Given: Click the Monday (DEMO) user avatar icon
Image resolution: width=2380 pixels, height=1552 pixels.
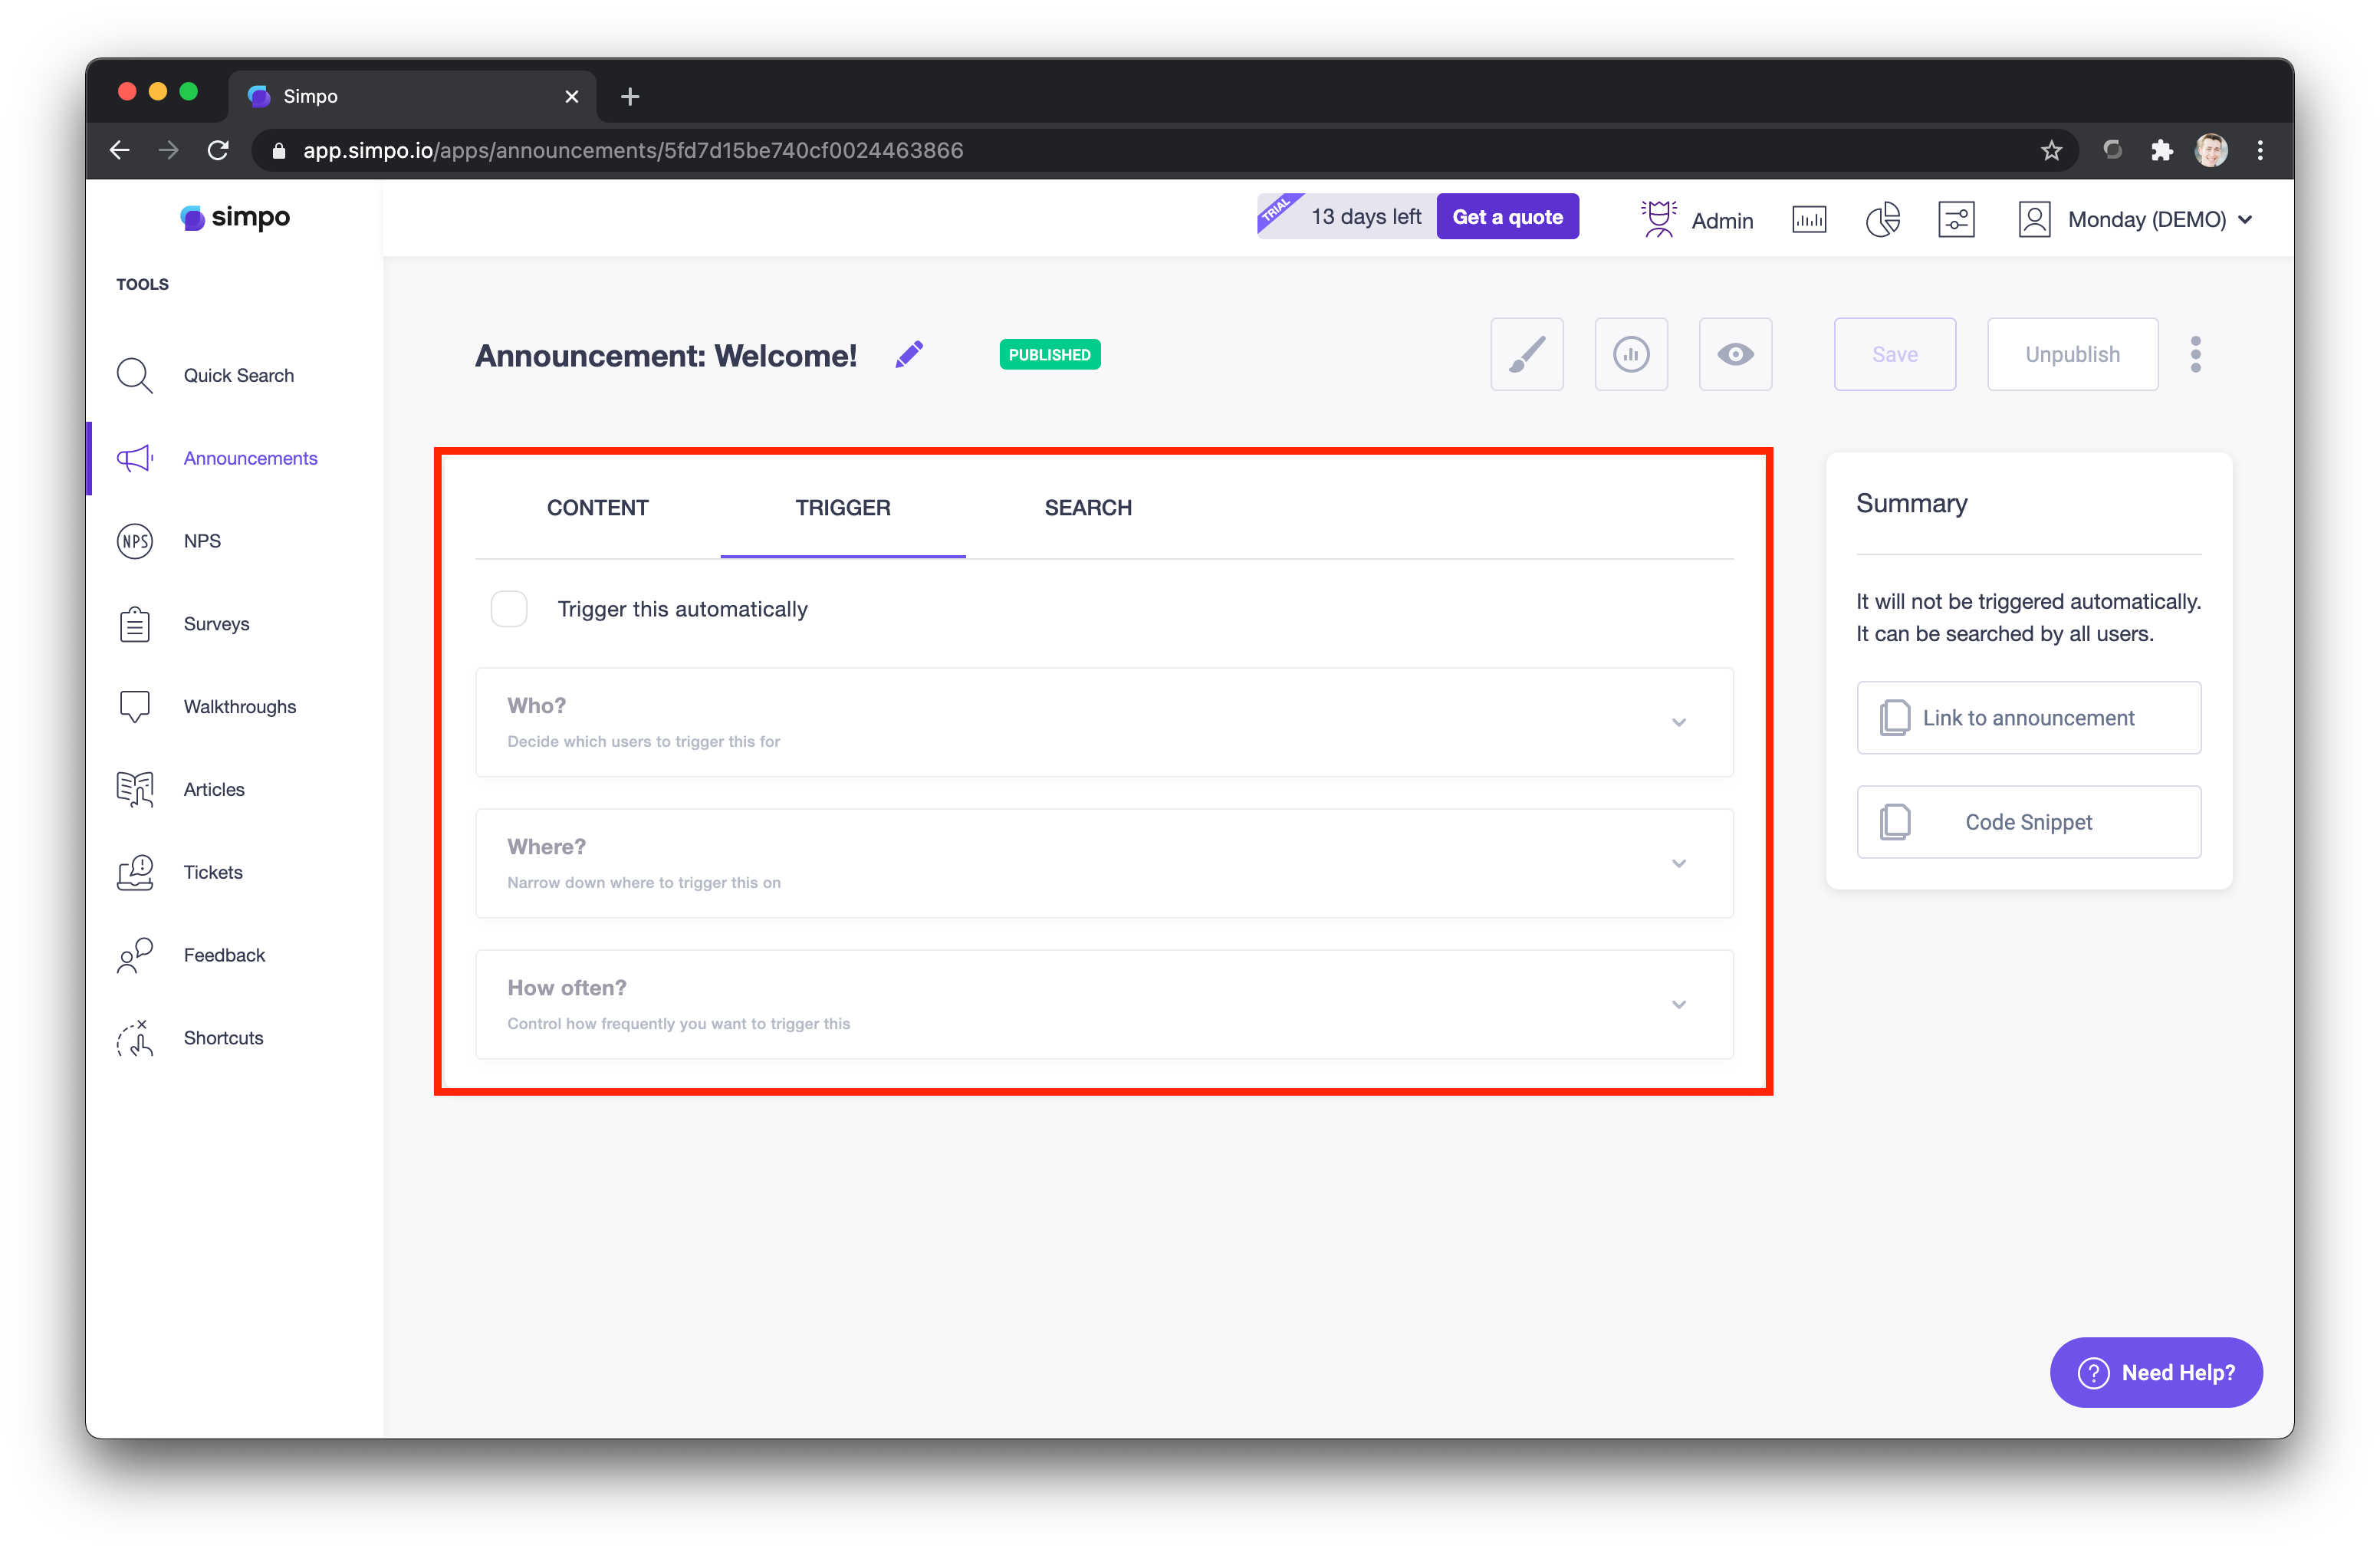Looking at the screenshot, I should tap(2034, 219).
